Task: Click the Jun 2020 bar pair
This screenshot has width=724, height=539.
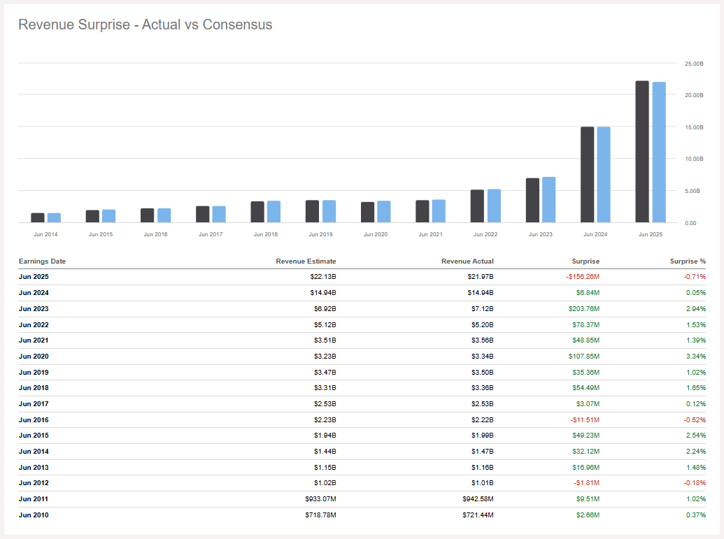Action: tap(376, 212)
